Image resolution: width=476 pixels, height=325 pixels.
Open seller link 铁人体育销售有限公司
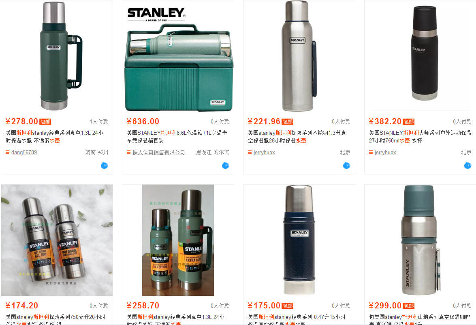tap(159, 152)
